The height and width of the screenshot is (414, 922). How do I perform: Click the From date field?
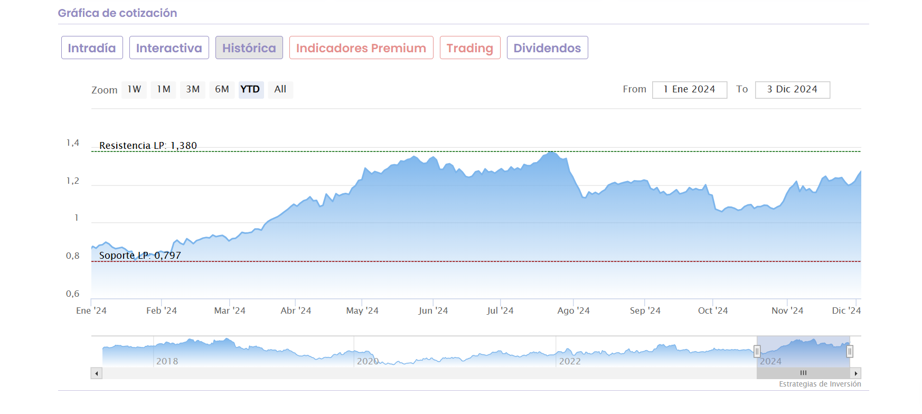(x=690, y=90)
